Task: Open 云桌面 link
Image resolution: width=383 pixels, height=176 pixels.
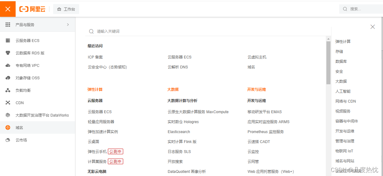Action: pos(93,142)
